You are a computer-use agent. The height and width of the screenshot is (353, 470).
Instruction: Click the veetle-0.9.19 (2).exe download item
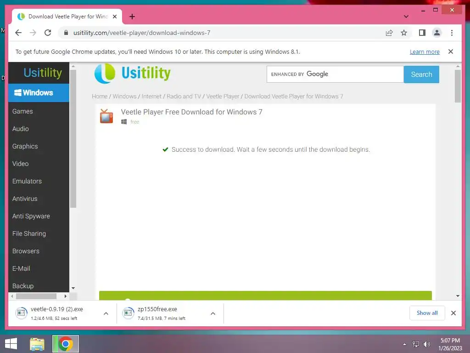56,313
